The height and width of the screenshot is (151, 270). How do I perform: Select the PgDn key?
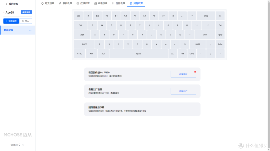pos(220,44)
